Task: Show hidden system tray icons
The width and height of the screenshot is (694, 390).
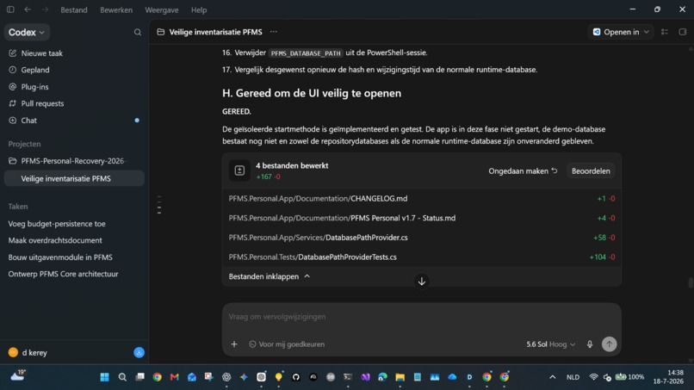Action: tap(553, 377)
